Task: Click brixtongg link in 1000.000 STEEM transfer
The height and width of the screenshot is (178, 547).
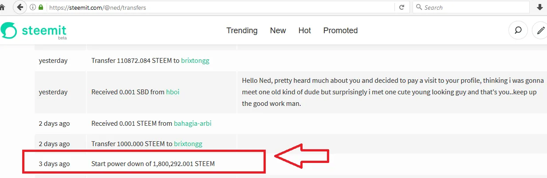Action: (x=188, y=144)
